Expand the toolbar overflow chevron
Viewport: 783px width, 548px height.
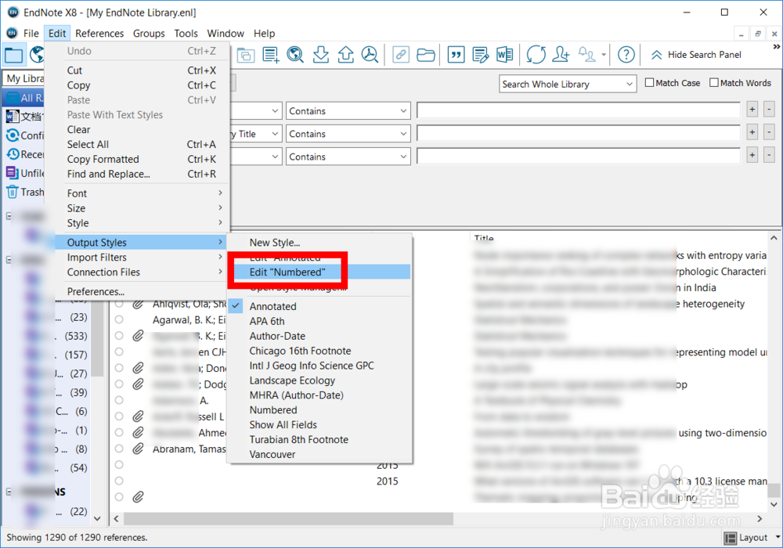coord(777,47)
